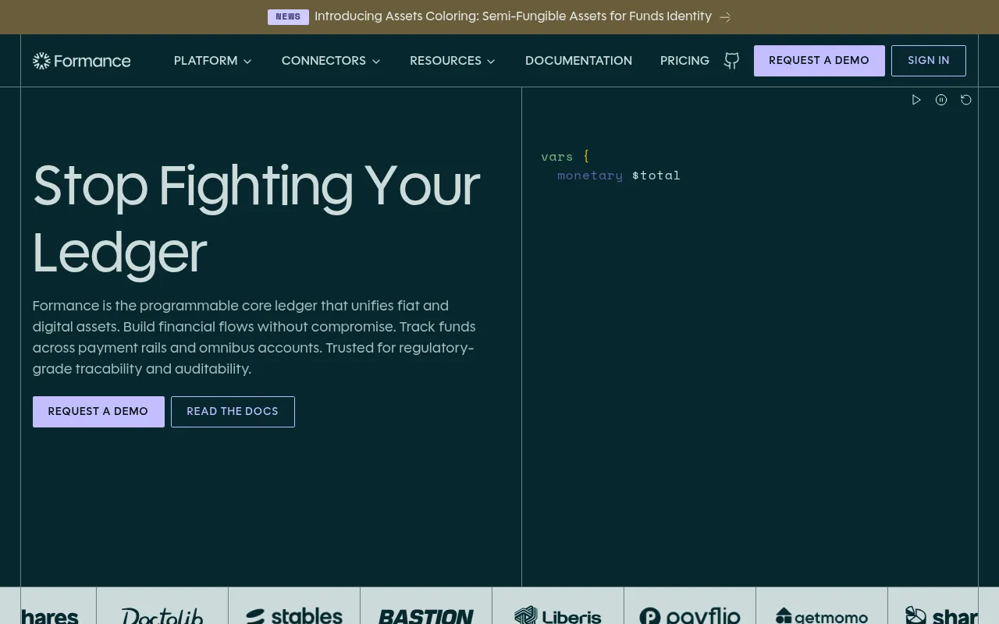Image resolution: width=999 pixels, height=624 pixels.
Task: Click the Bastion logo
Action: (426, 616)
